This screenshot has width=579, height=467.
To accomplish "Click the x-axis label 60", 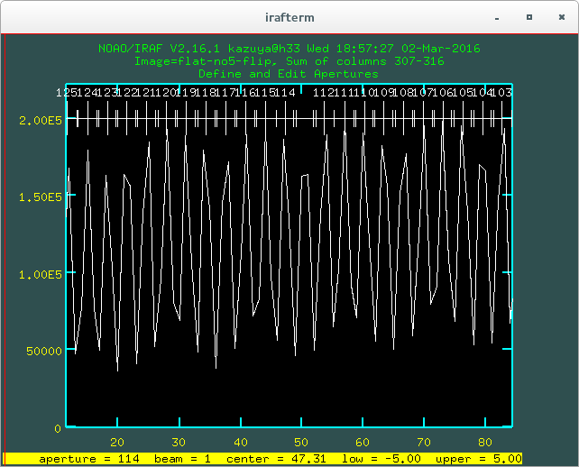I will [363, 443].
